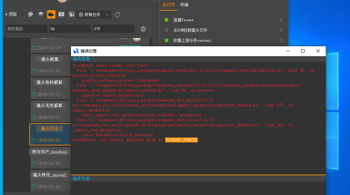Select the stacked layers icon
Image resolution: width=350 pixels, height=195 pixels.
41,14
